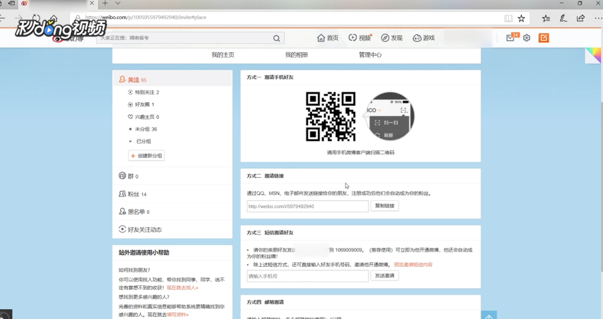Viewport: 603px width, 319px height.
Task: Open 好友圈 1 group
Action: pos(141,105)
